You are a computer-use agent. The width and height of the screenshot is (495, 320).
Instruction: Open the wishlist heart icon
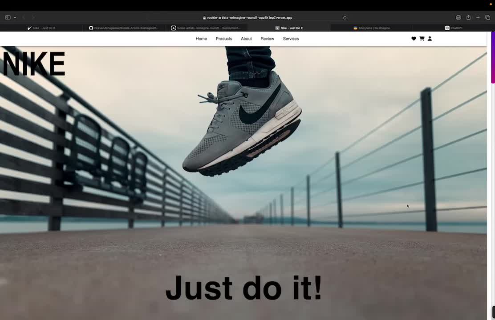tap(414, 39)
